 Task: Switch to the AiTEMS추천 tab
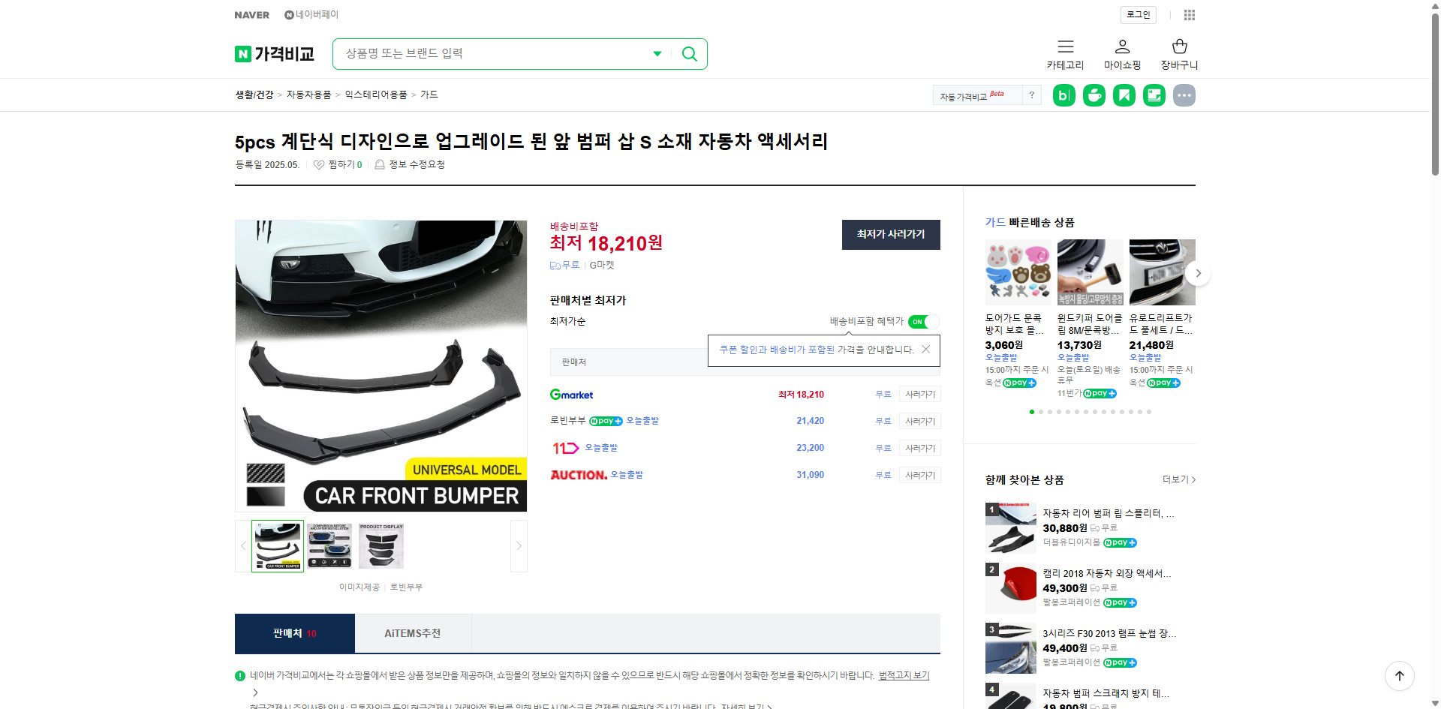point(413,633)
